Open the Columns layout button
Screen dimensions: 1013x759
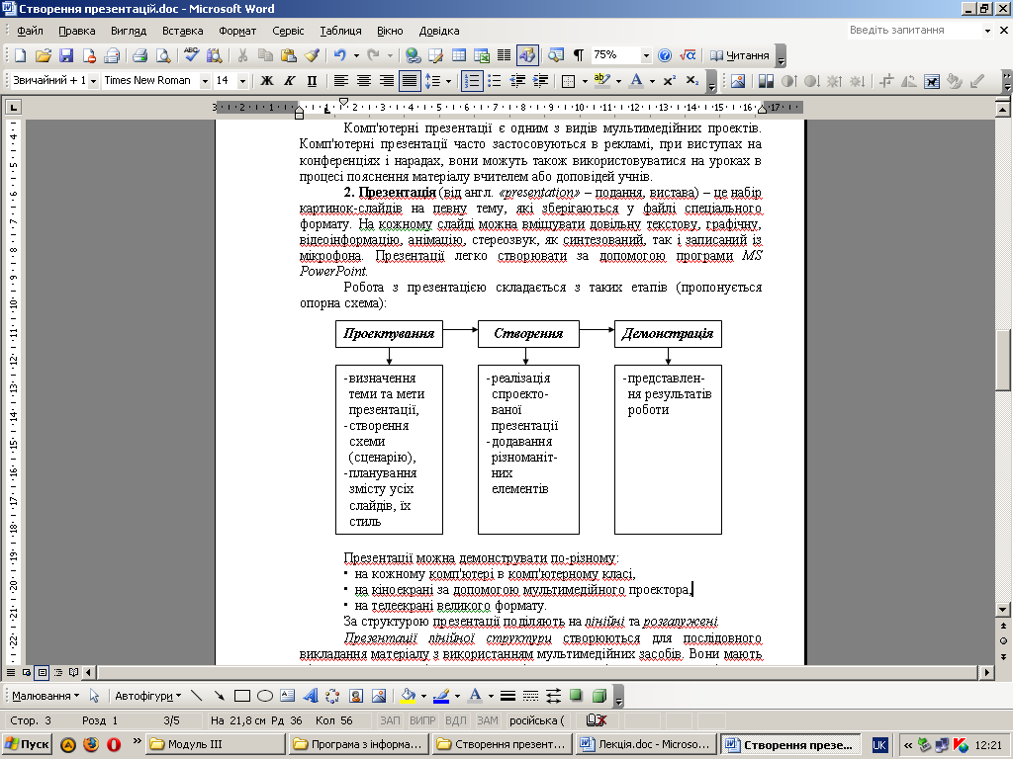504,55
